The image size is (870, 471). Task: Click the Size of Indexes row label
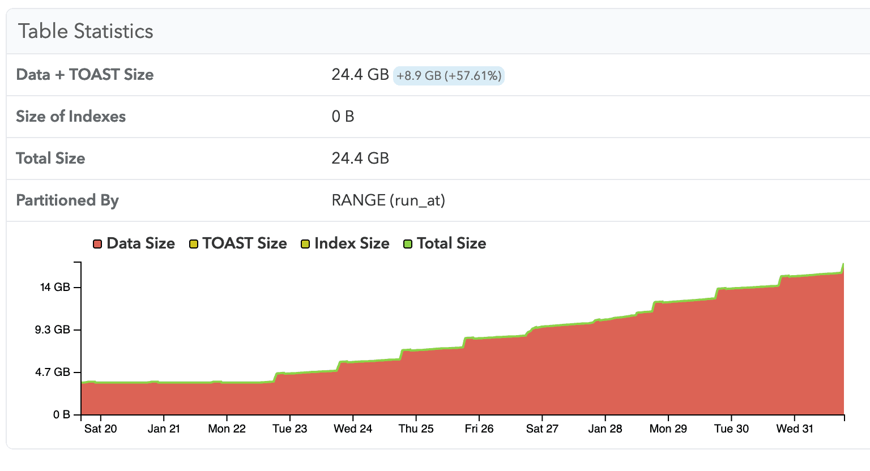pyautogui.click(x=71, y=117)
